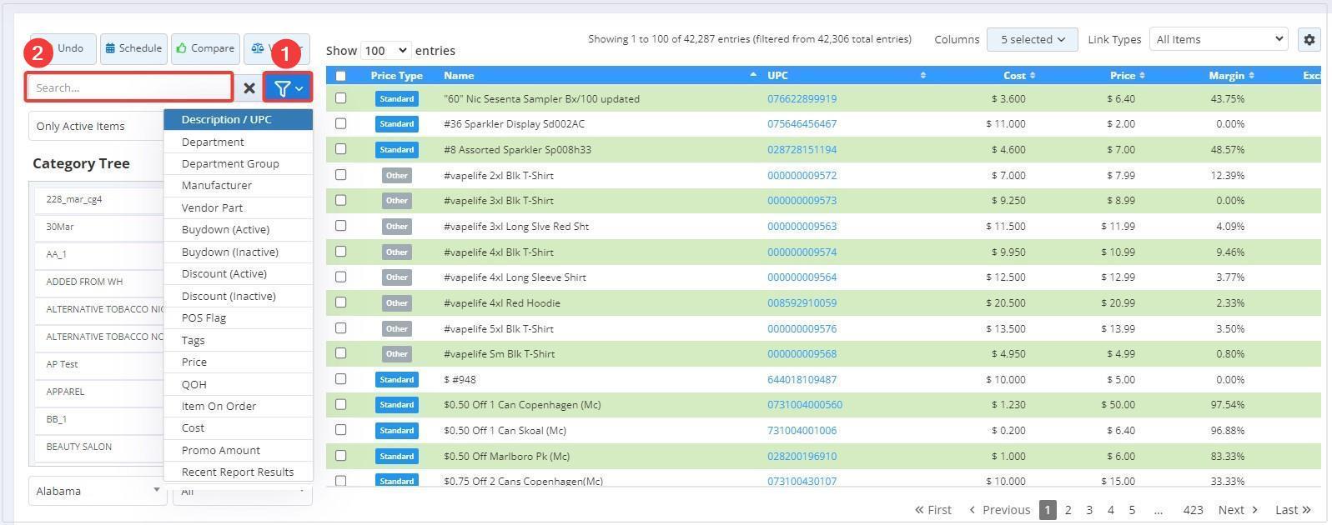Select Manufacturer filter option

click(x=238, y=185)
